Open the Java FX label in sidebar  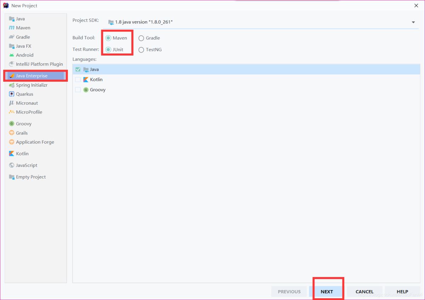[x=24, y=46]
